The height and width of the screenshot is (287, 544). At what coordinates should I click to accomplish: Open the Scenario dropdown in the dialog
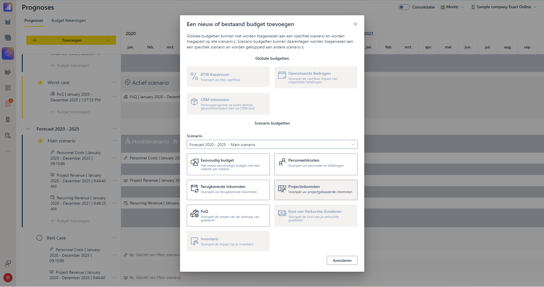(x=272, y=144)
